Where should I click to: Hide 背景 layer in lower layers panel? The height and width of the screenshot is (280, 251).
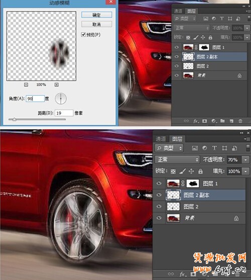coord(159,218)
